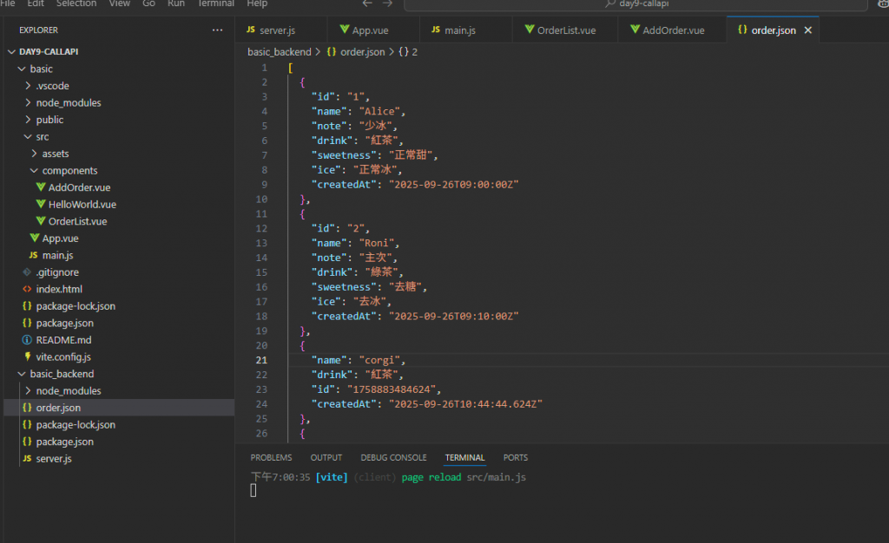Open README.md in the explorer
The width and height of the screenshot is (889, 543).
(x=63, y=340)
